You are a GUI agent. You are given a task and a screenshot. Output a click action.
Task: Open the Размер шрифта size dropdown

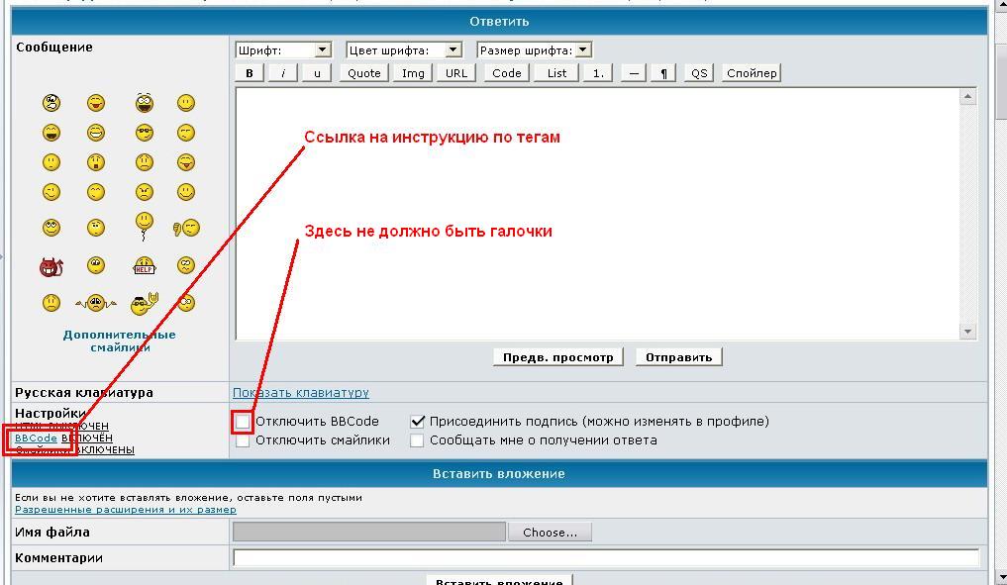coord(534,49)
